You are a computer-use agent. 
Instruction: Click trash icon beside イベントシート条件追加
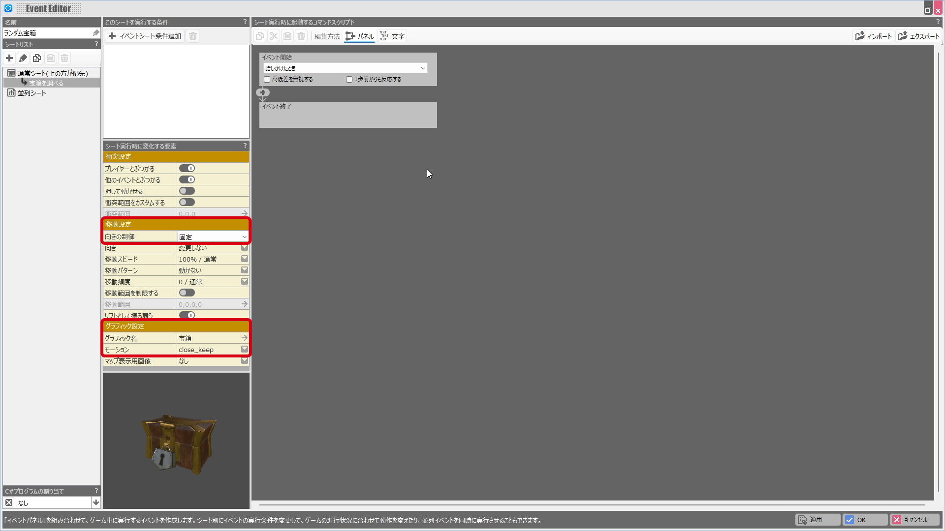click(x=193, y=36)
